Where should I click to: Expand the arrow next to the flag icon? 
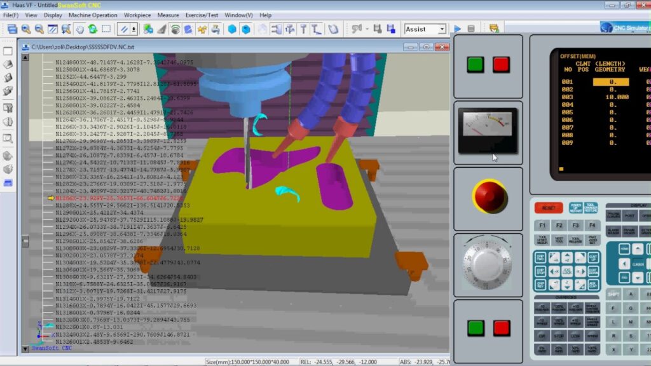367,29
